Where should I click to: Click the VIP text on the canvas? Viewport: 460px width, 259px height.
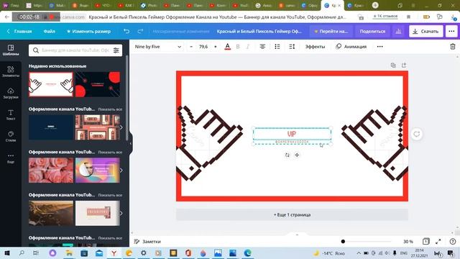coord(292,135)
